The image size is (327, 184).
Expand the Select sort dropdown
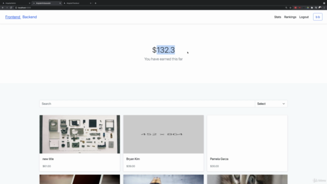(271, 104)
